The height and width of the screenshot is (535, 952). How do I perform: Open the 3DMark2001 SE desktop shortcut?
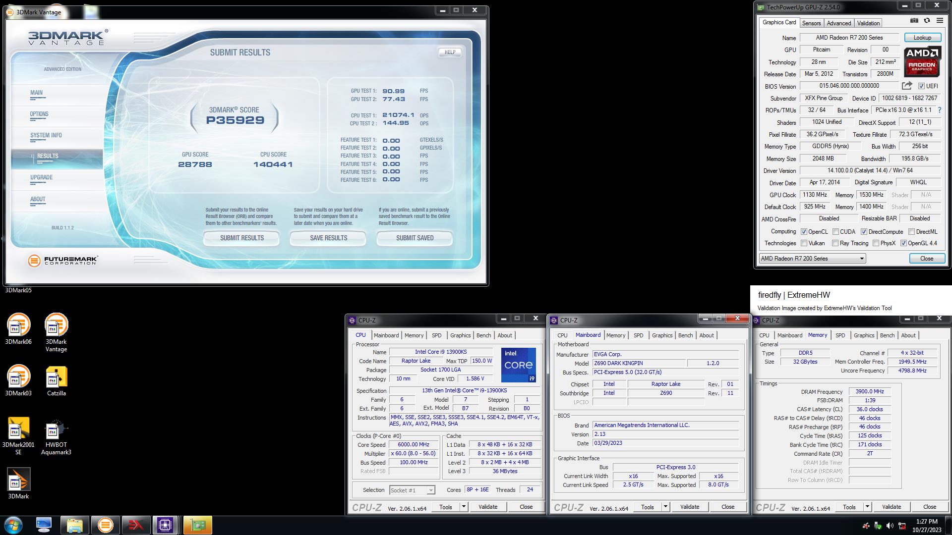(18, 435)
